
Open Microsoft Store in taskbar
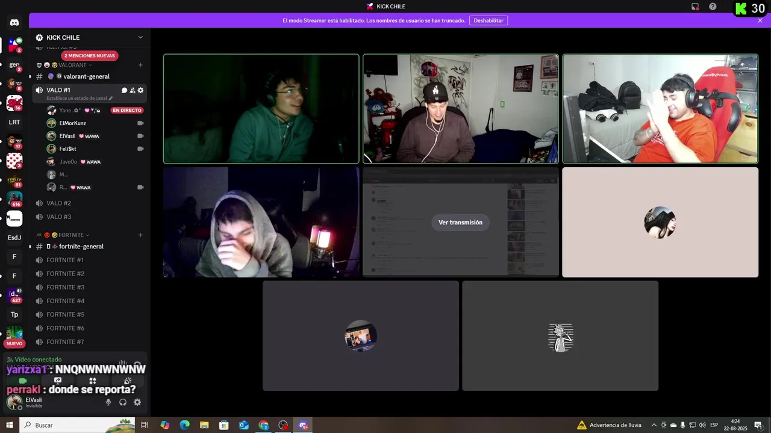[x=224, y=425]
